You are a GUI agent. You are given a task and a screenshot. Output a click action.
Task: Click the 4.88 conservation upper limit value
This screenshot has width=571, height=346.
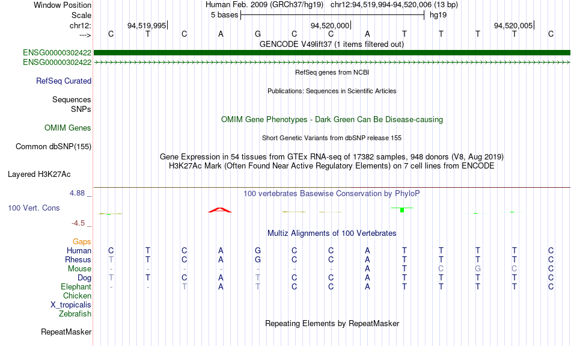click(x=77, y=193)
